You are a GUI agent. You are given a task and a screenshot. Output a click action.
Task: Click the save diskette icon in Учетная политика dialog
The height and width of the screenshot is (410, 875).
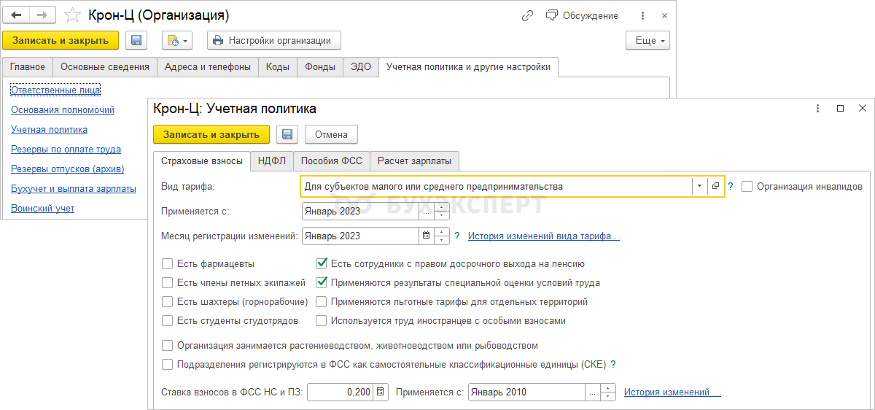(287, 134)
